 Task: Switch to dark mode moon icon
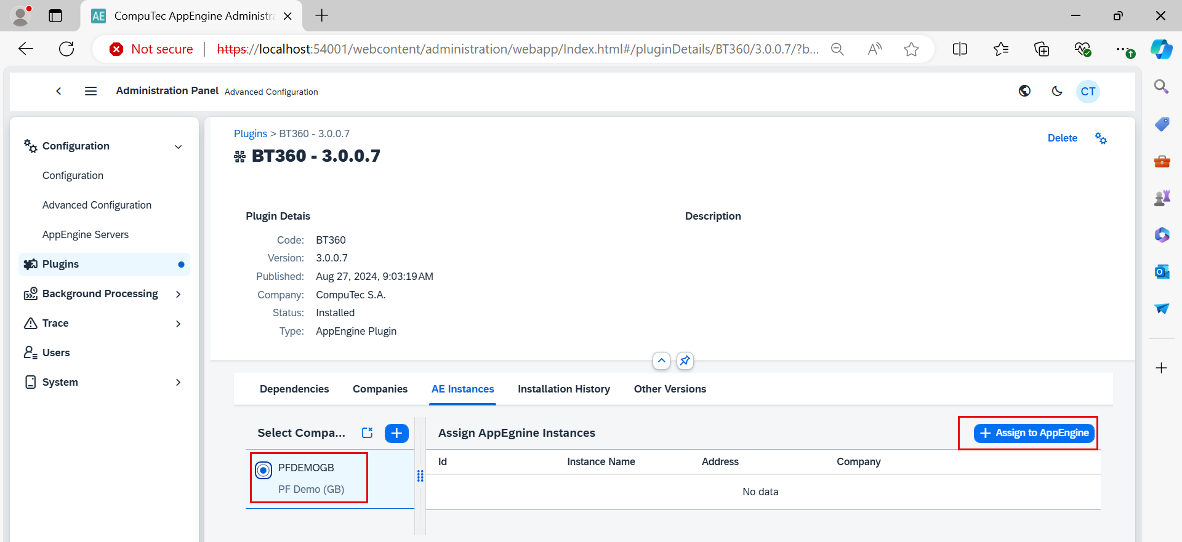(1057, 91)
